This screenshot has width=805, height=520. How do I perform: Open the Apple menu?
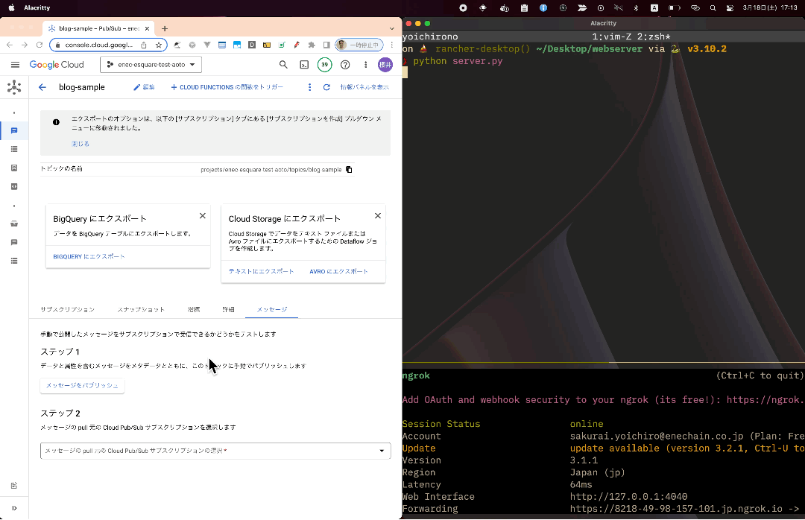pos(11,7)
